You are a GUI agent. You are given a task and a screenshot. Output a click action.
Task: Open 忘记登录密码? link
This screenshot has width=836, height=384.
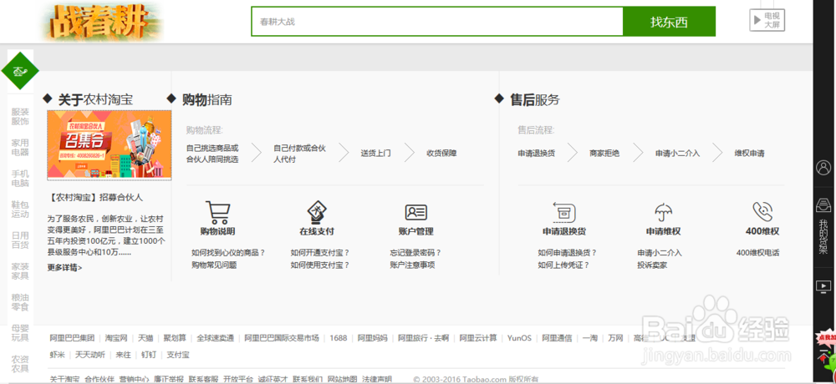click(x=415, y=252)
